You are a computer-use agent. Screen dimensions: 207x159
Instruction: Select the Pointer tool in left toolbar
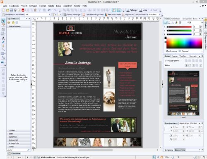pyautogui.click(x=3, y=21)
